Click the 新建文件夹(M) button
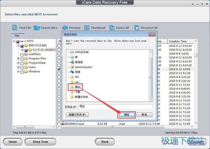 (x=77, y=115)
